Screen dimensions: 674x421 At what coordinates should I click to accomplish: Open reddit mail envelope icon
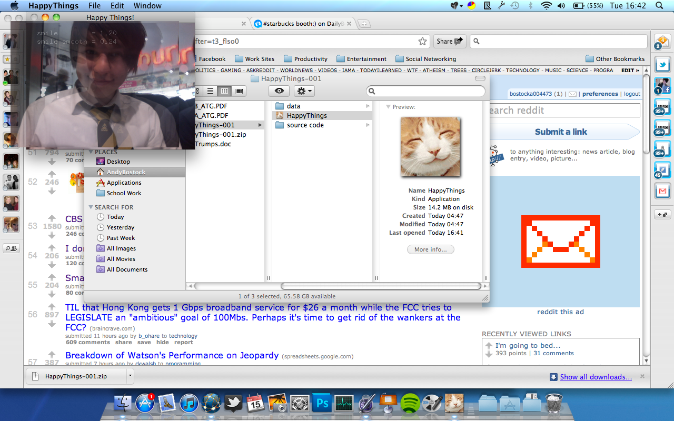click(572, 94)
